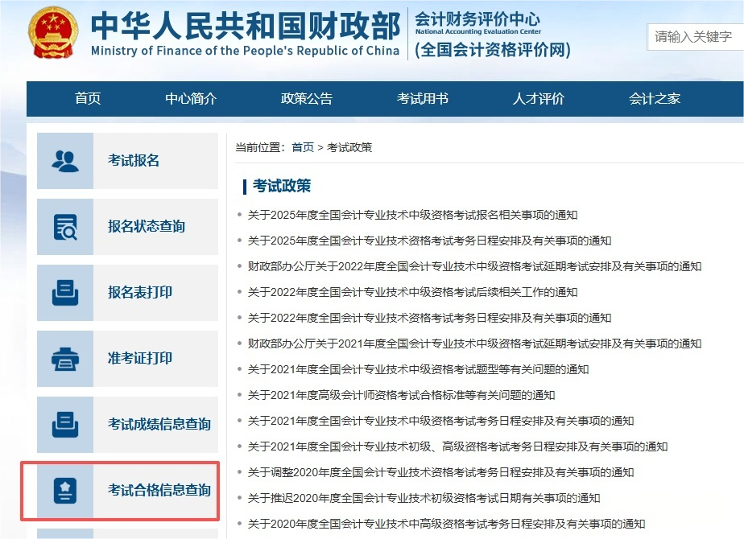Go to 会计之家 menu item
This screenshot has height=539, width=744.
pos(654,98)
